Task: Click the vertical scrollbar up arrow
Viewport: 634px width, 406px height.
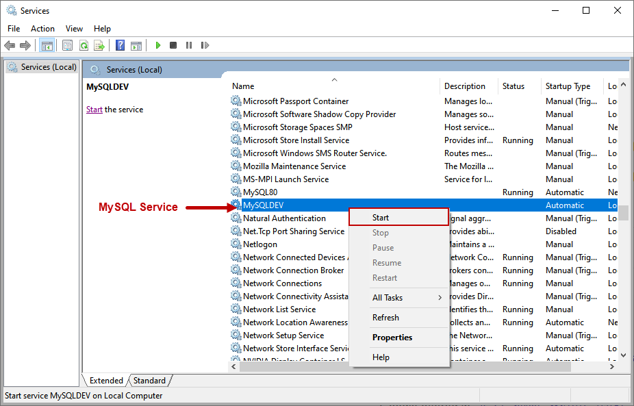Action: [624, 84]
